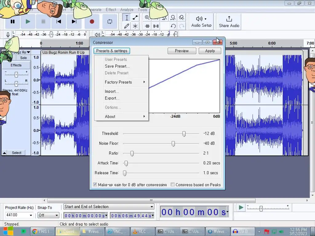
Task: Click the Undo arrow icon
Action: (x=173, y=26)
